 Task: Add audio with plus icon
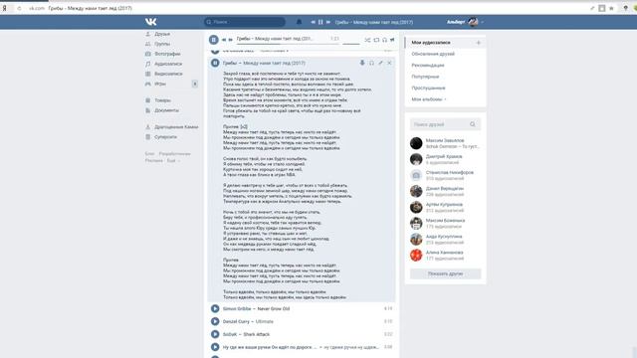pyautogui.click(x=478, y=43)
